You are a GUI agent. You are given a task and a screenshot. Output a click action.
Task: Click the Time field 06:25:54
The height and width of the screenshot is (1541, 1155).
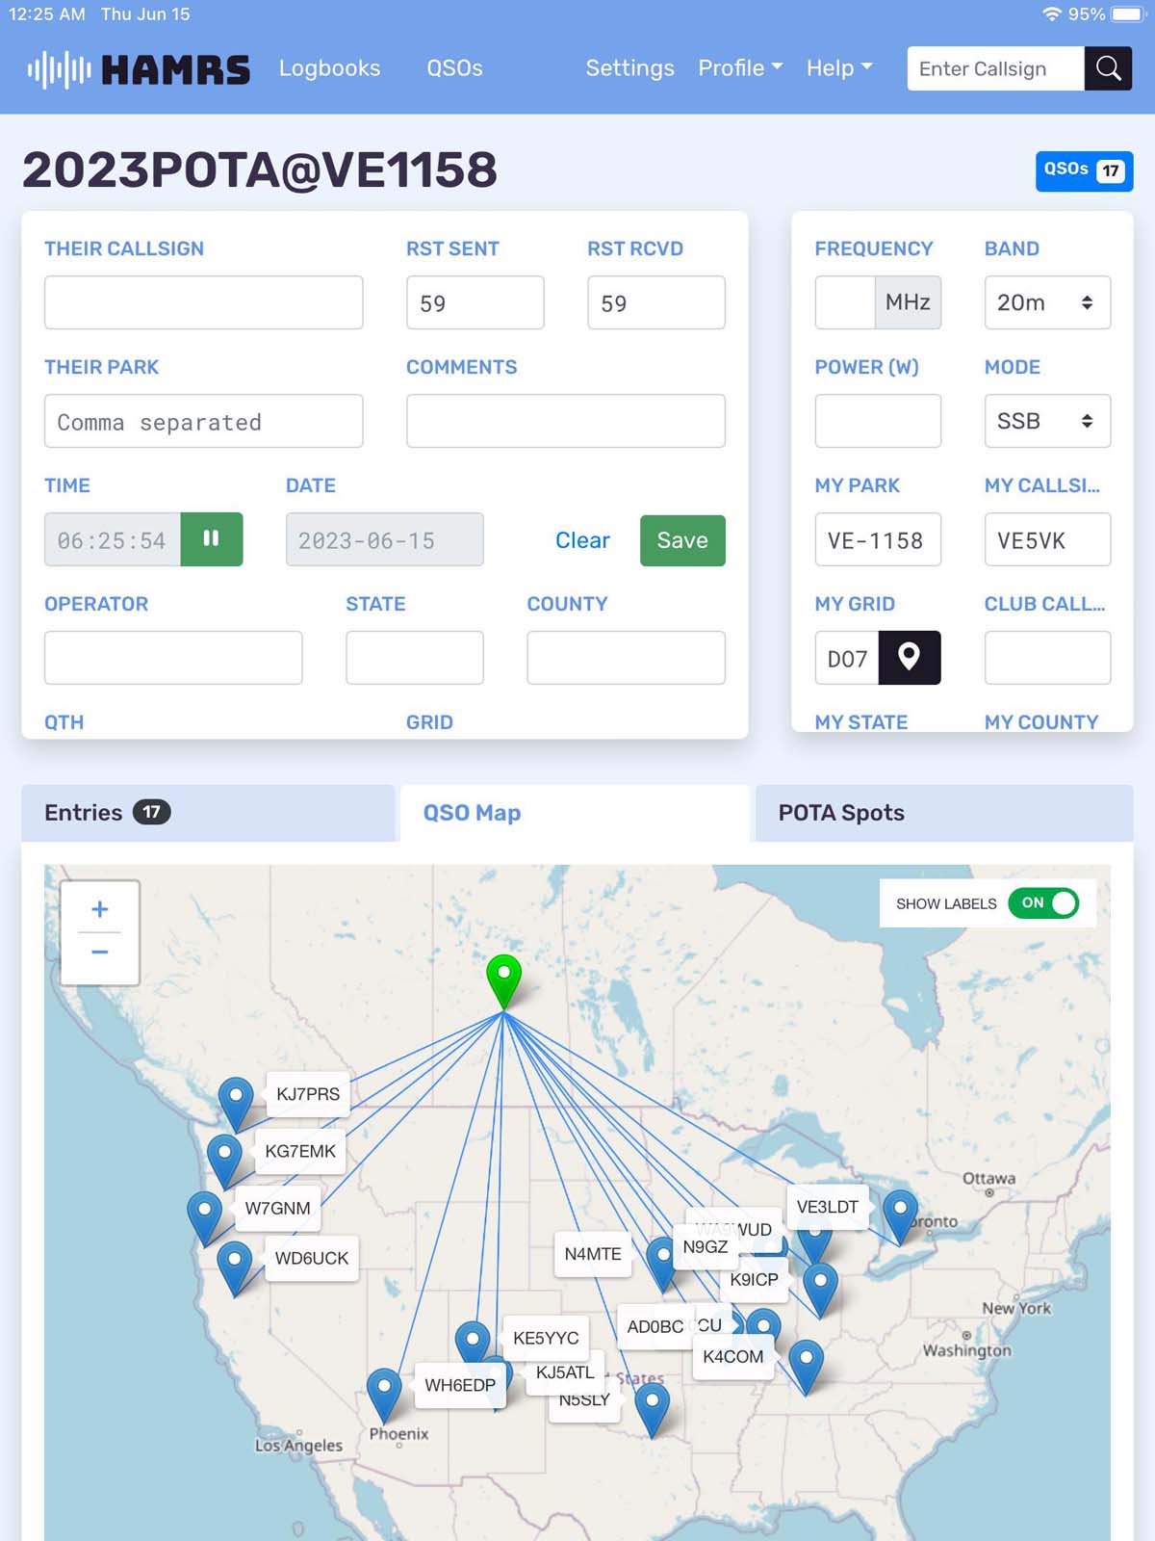point(112,539)
